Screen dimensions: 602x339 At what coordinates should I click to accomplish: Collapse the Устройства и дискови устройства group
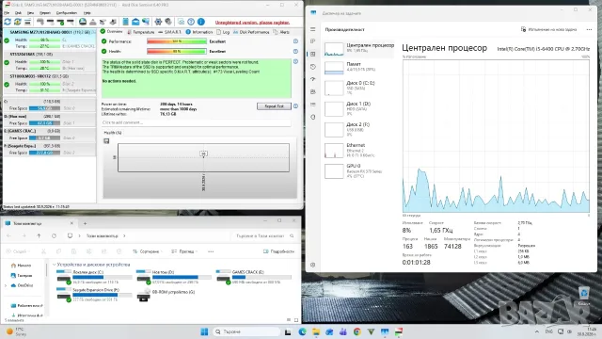pos(55,265)
